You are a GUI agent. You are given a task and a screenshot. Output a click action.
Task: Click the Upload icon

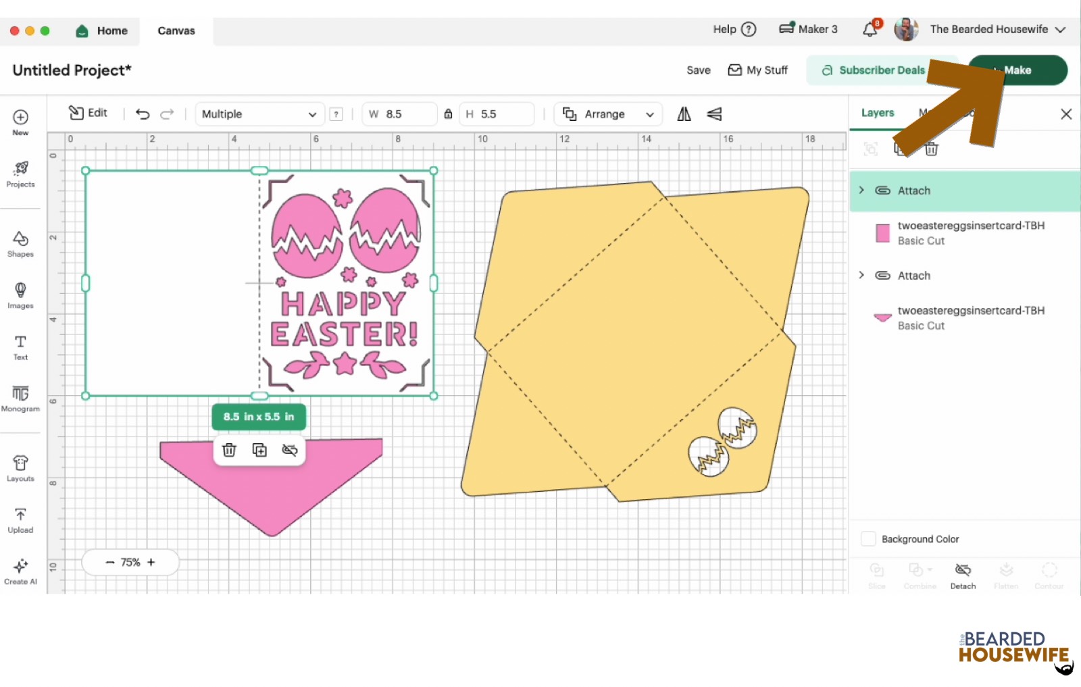[20, 520]
